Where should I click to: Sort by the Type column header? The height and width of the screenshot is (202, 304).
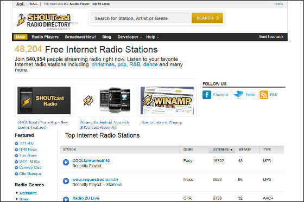(x=267, y=149)
